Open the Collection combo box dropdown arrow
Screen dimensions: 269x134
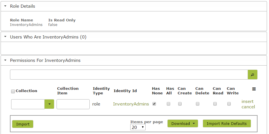point(49,104)
